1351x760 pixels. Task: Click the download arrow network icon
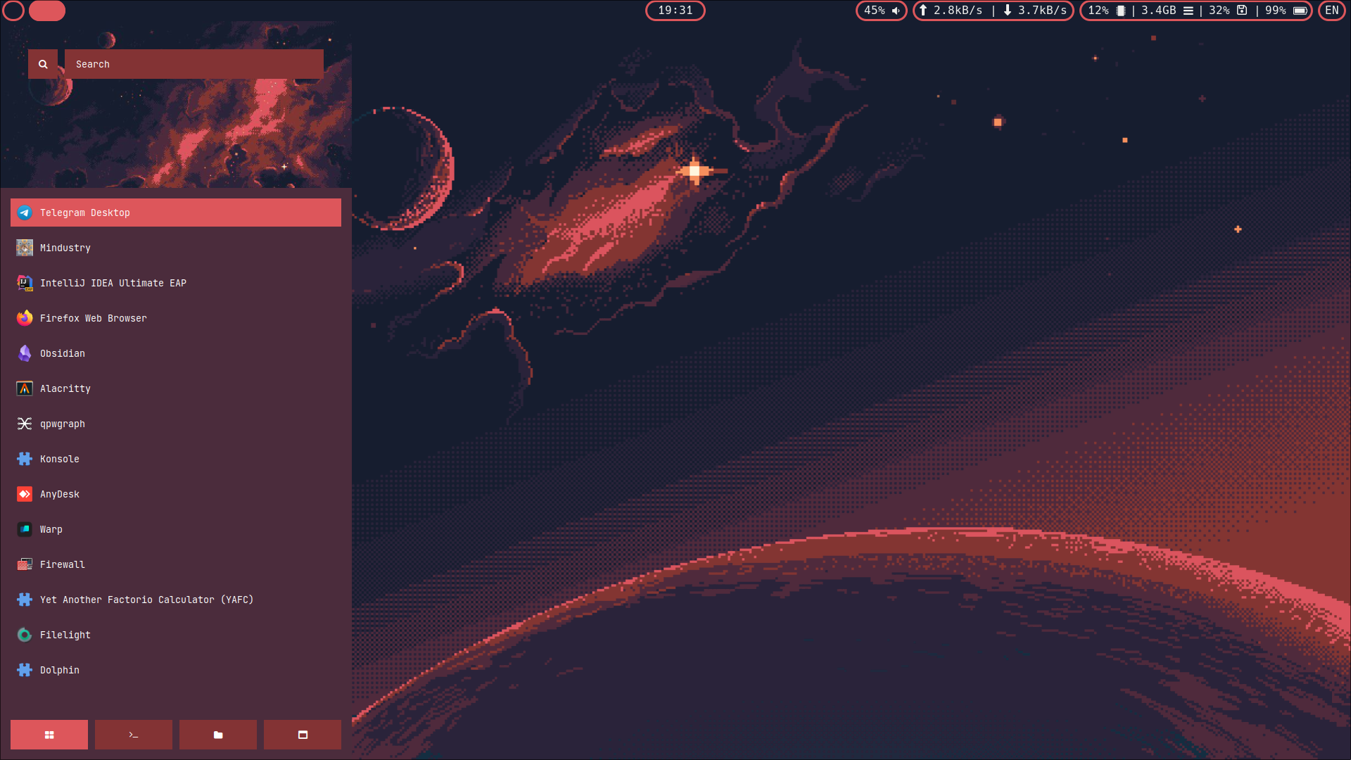pyautogui.click(x=1008, y=11)
